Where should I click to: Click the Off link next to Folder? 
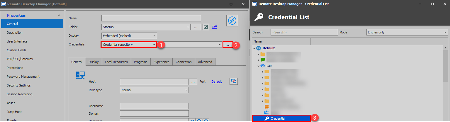pos(214,27)
